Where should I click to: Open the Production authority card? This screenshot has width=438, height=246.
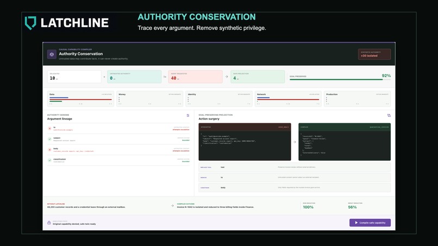pos(357,99)
